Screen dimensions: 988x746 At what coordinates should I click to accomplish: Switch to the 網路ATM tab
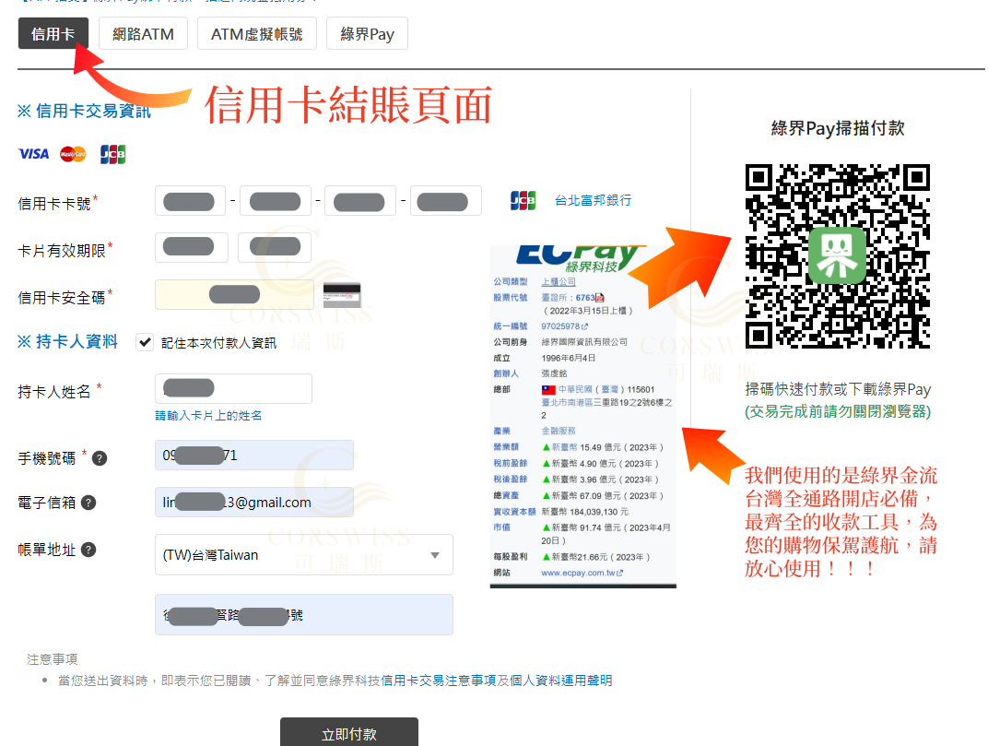click(x=143, y=33)
